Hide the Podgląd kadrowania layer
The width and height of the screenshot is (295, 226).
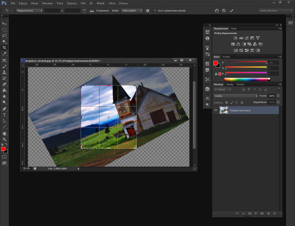point(216,110)
